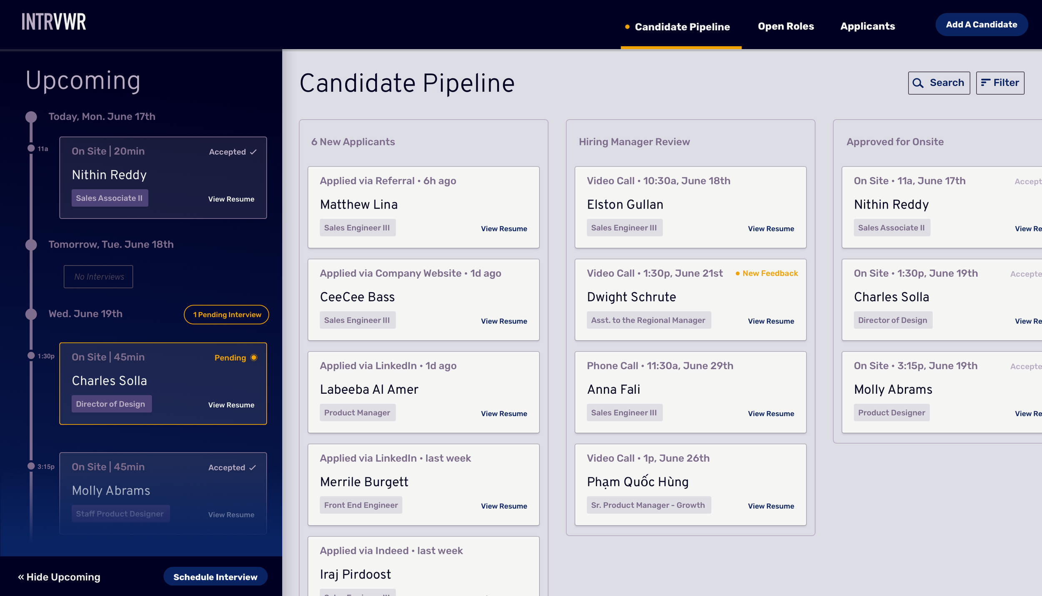
Task: View Resume for Charles Solla in Upcoming
Action: tap(231, 405)
